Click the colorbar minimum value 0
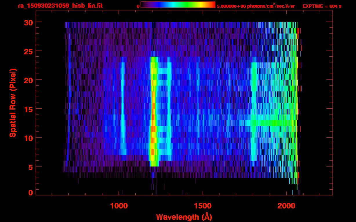This screenshot has width=356, height=222. pyautogui.click(x=138, y=6)
